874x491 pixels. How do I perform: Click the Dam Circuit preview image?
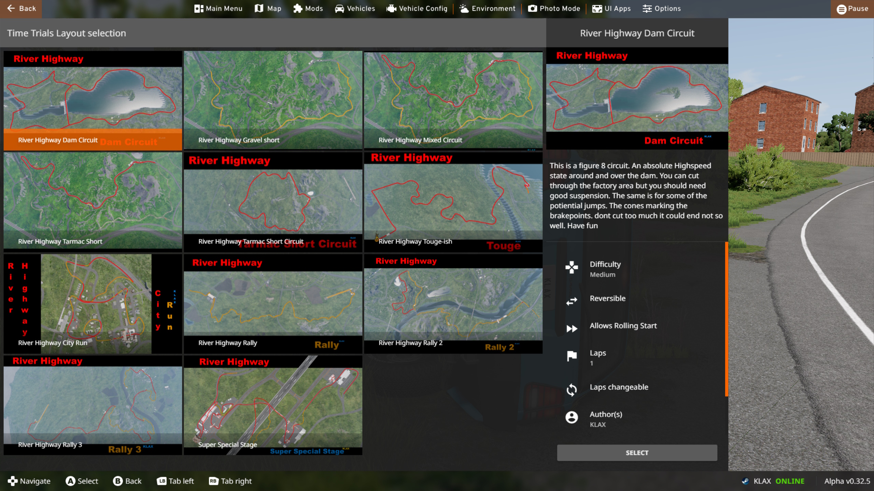pos(637,98)
